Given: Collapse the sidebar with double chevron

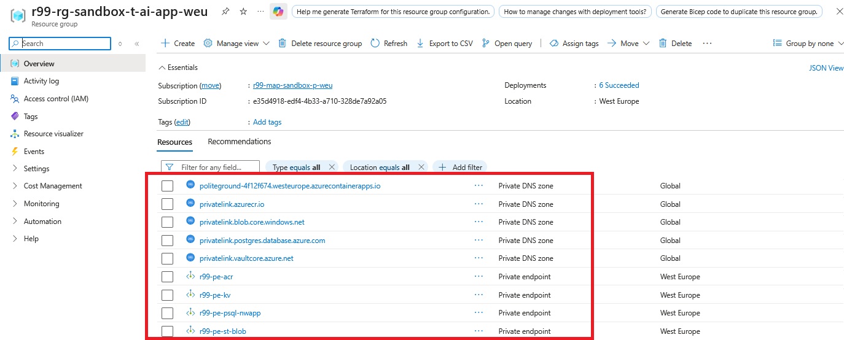Looking at the screenshot, I should coord(136,44).
